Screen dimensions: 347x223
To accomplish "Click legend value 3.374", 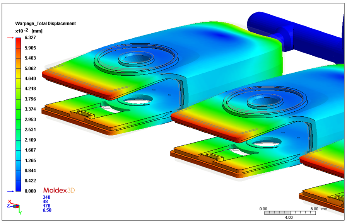I will coord(30,109).
